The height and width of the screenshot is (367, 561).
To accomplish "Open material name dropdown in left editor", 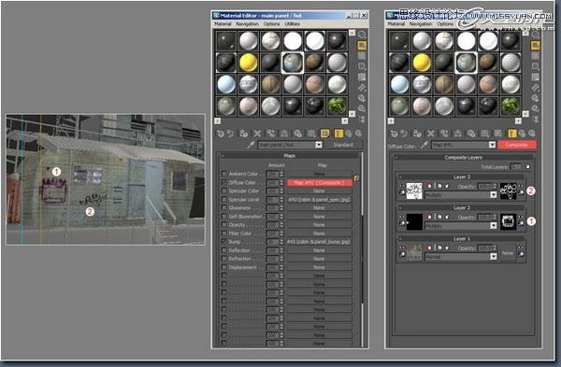I will 319,145.
